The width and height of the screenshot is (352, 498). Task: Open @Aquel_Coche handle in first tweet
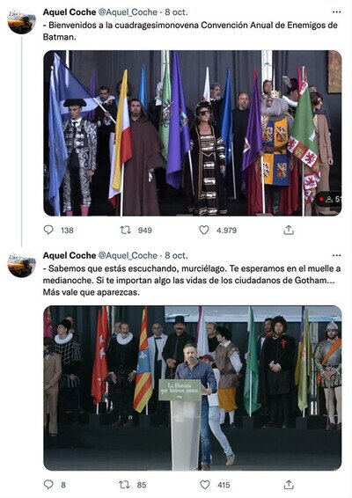pyautogui.click(x=128, y=12)
